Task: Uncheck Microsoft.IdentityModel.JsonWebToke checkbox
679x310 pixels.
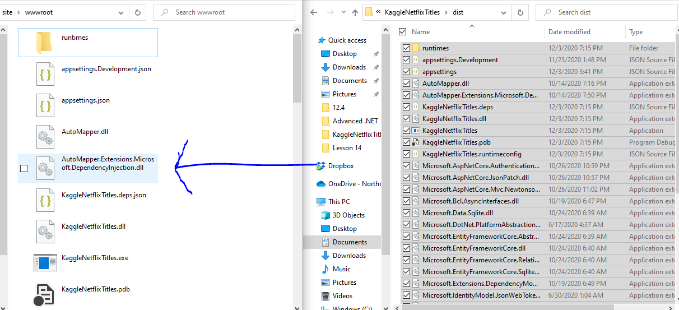Action: click(x=406, y=295)
